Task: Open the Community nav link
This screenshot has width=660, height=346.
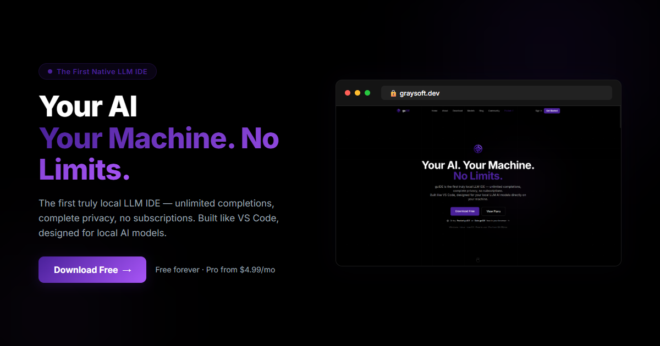Action: (494, 110)
